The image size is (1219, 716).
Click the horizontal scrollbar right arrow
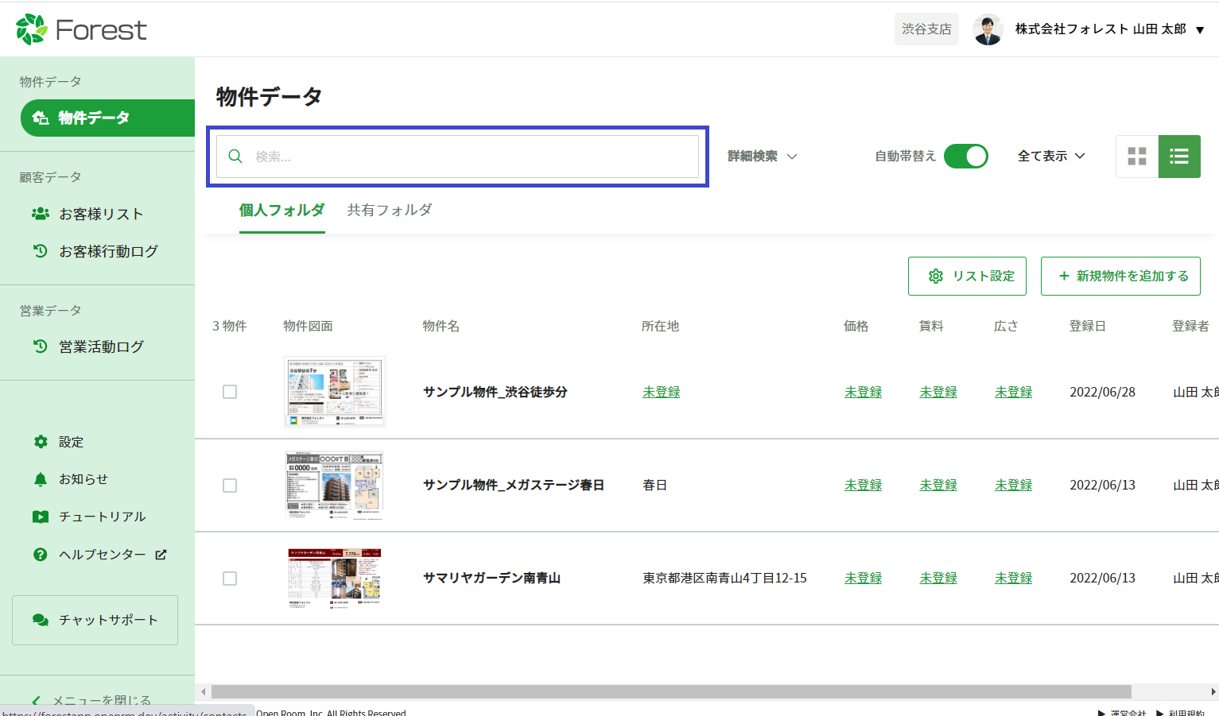coord(1213,691)
